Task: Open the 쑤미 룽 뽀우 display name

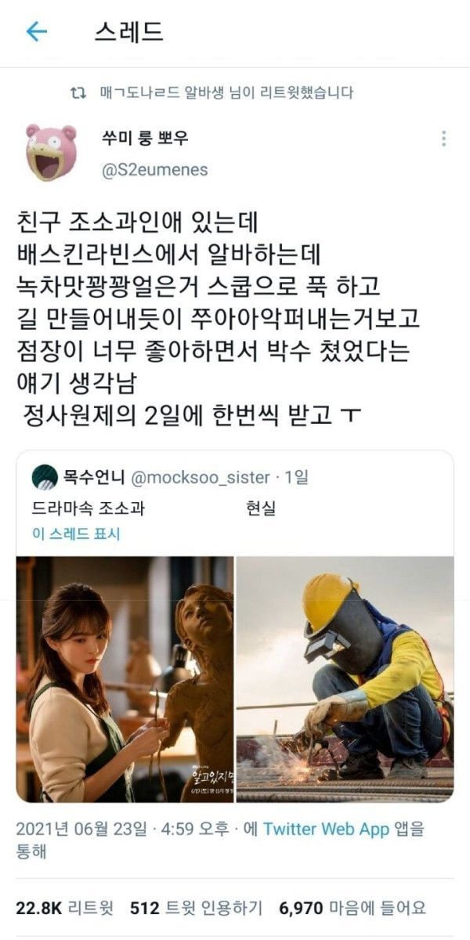Action: [x=146, y=138]
